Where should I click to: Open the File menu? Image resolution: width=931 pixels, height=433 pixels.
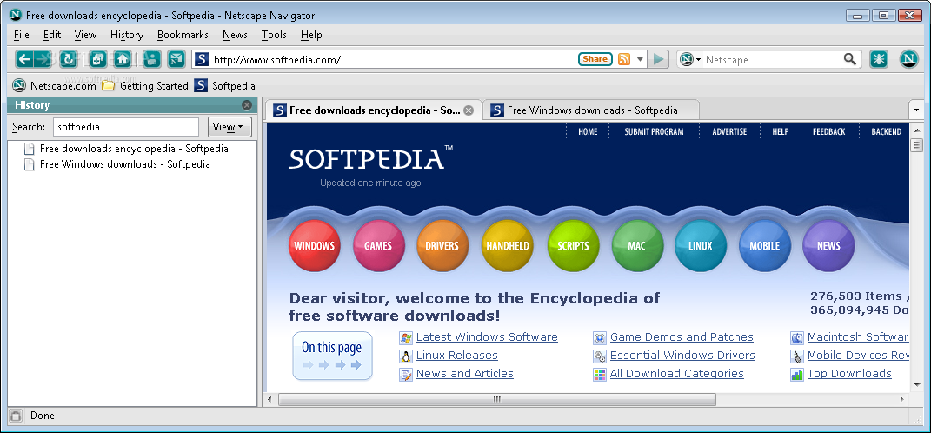point(22,35)
